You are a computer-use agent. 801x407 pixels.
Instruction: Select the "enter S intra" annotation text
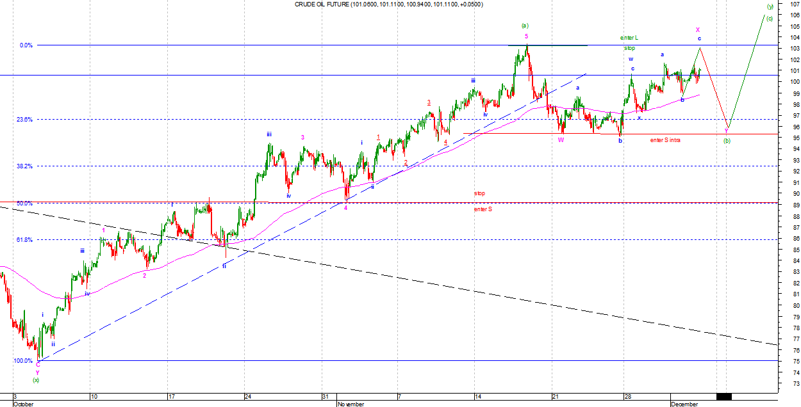(665, 140)
